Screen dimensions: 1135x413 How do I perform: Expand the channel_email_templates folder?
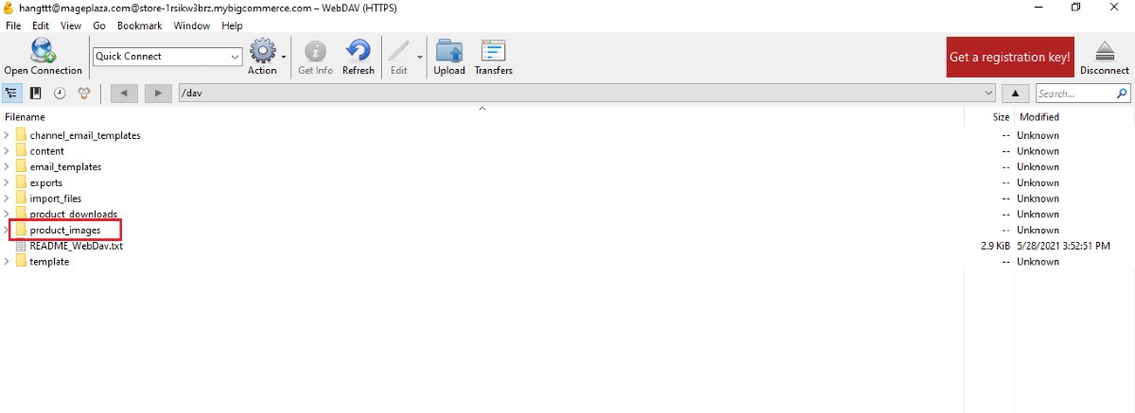coord(8,135)
